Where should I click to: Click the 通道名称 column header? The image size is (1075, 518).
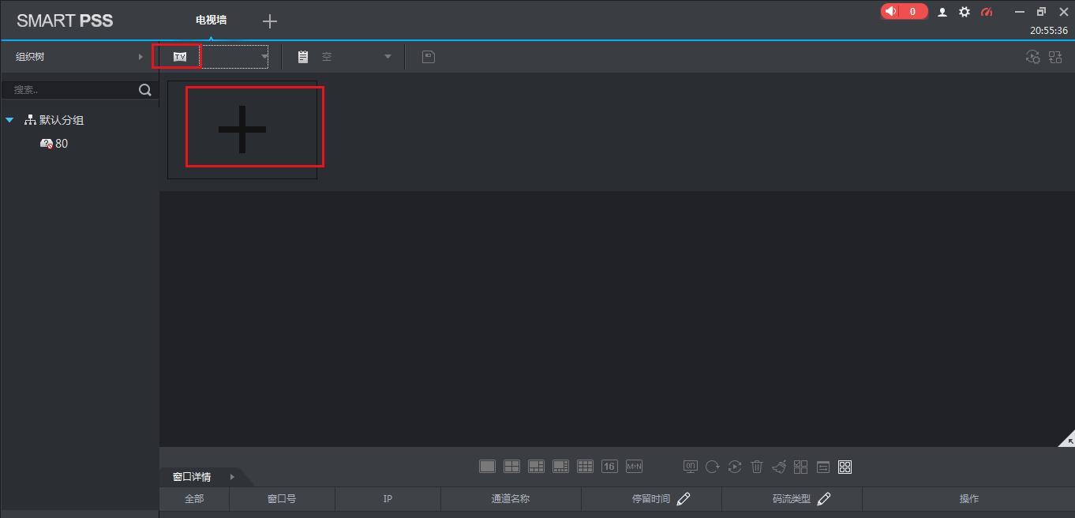[511, 499]
